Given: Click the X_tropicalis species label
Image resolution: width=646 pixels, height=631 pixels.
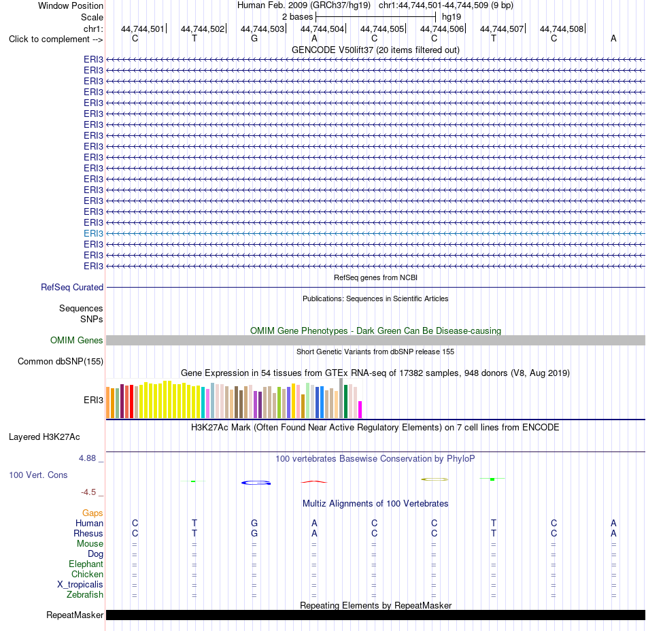Looking at the screenshot, I should pos(80,585).
